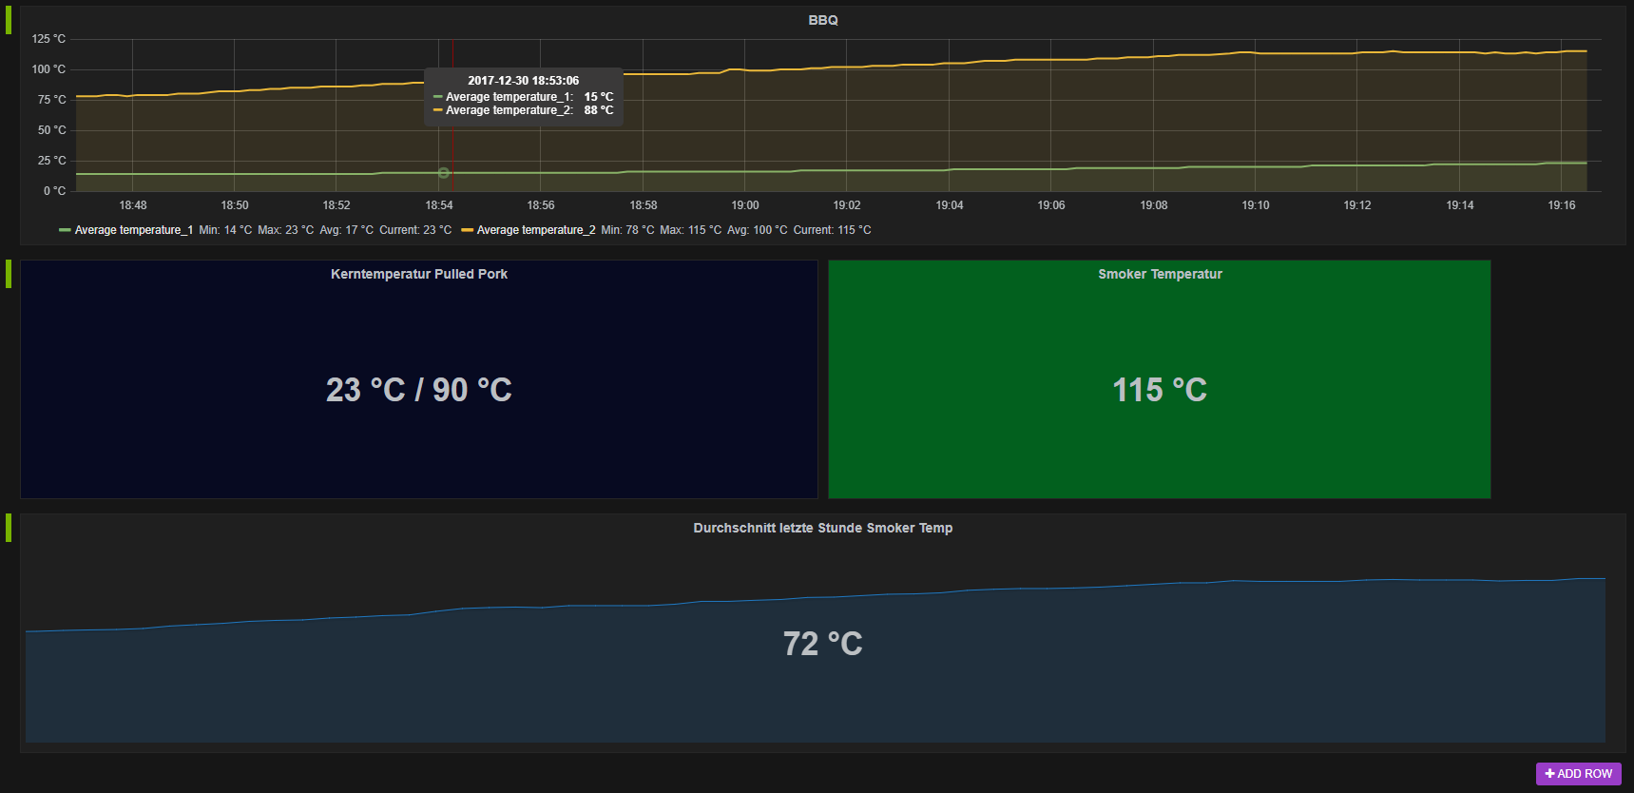Open the first row's green handle menu

(x=9, y=20)
